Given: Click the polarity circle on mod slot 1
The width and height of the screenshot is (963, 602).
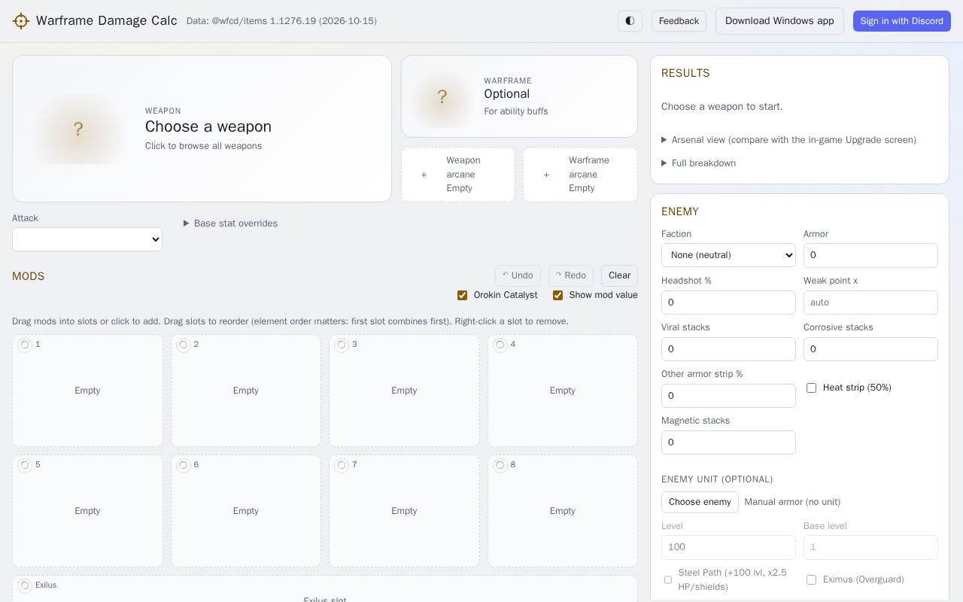Looking at the screenshot, I should click(x=25, y=345).
